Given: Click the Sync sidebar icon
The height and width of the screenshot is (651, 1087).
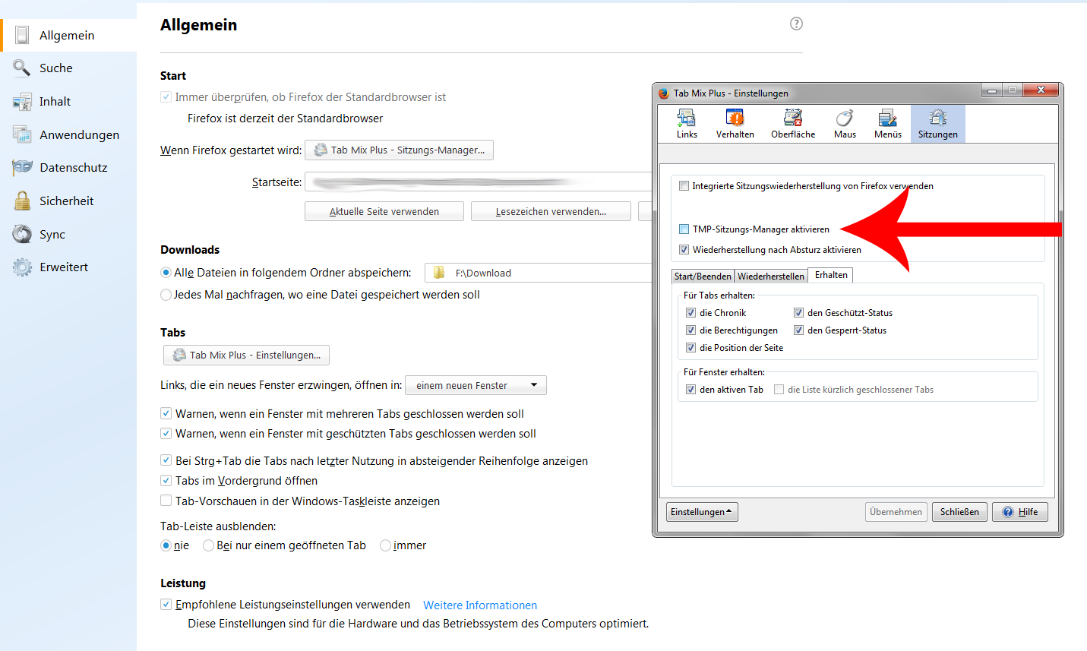Looking at the screenshot, I should [x=22, y=234].
